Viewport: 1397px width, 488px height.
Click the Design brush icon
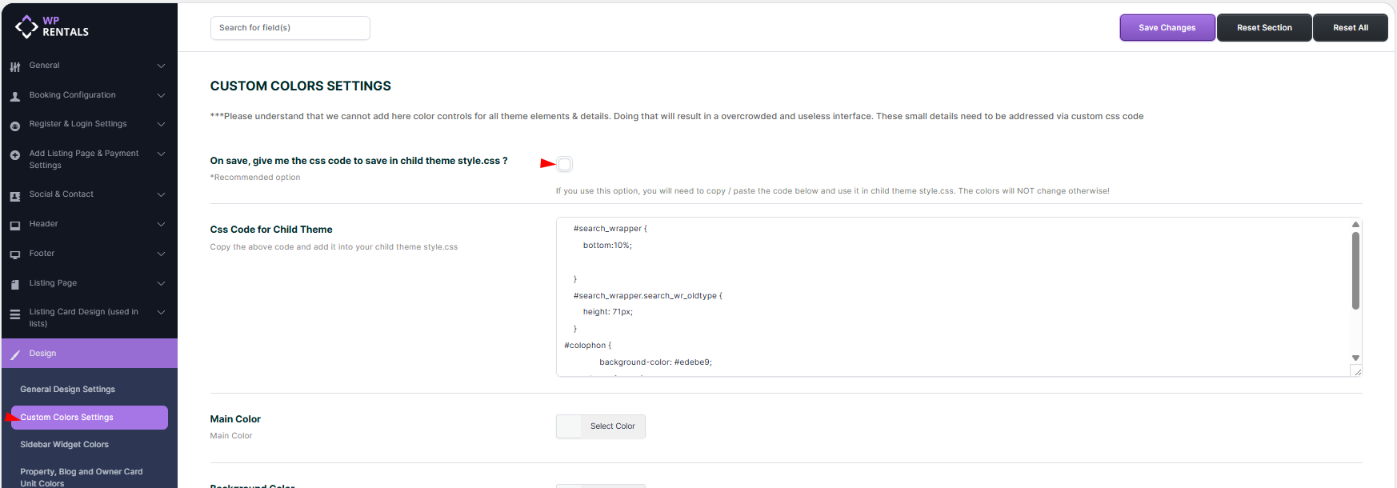pos(14,354)
